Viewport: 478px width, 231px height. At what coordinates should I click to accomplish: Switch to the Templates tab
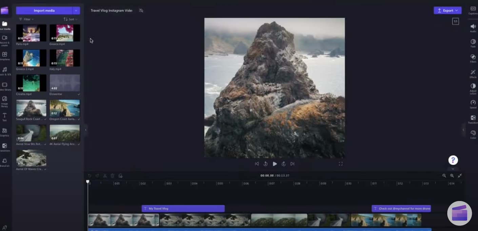tap(4, 55)
